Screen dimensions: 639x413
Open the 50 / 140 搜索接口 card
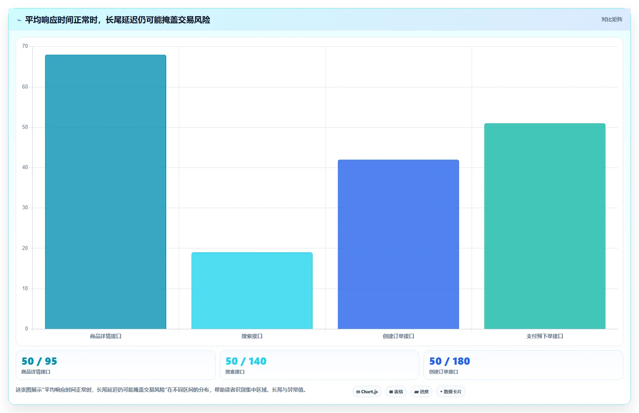(319, 365)
